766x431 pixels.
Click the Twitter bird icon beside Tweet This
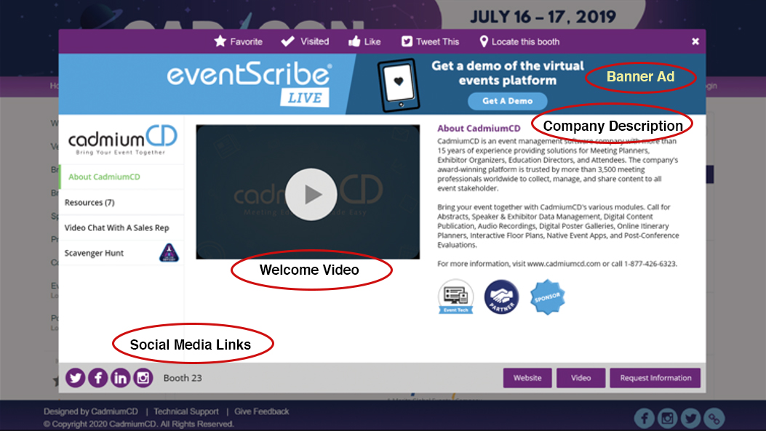point(407,41)
